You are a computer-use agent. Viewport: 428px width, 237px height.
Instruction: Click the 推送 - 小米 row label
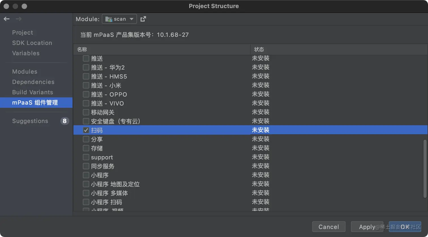click(106, 85)
